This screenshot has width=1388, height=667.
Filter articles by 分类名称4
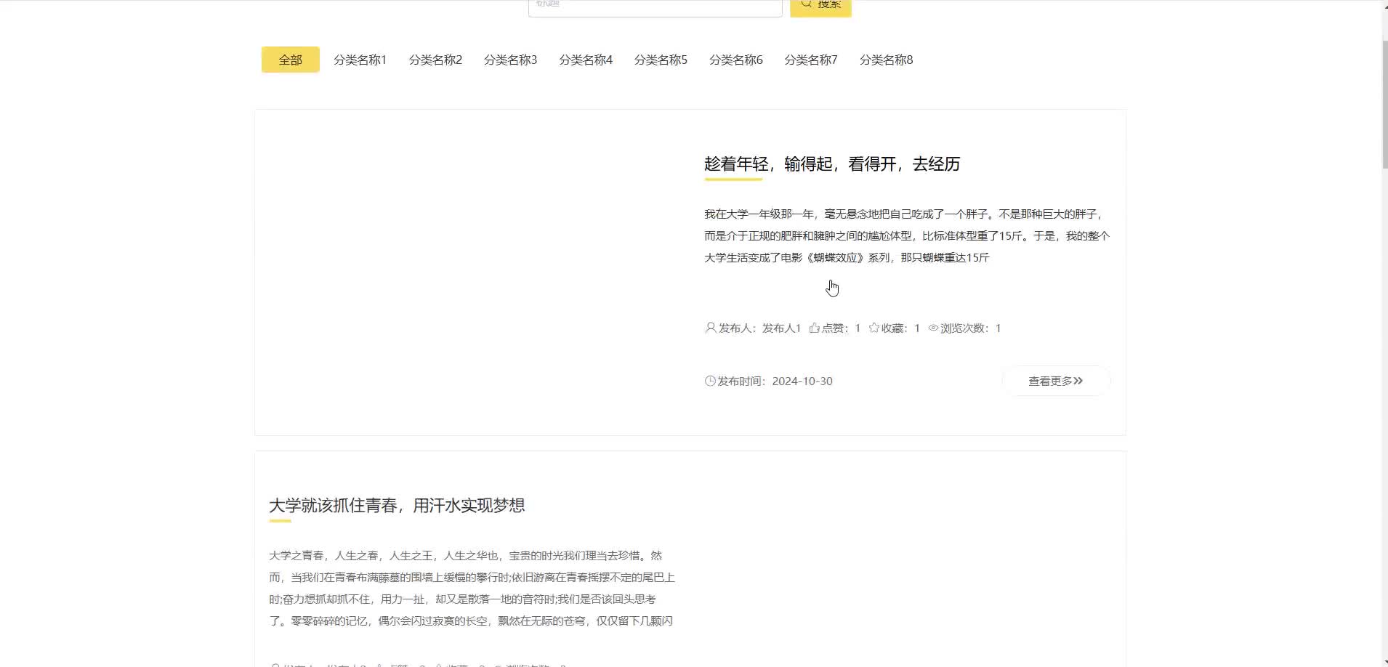pyautogui.click(x=586, y=60)
